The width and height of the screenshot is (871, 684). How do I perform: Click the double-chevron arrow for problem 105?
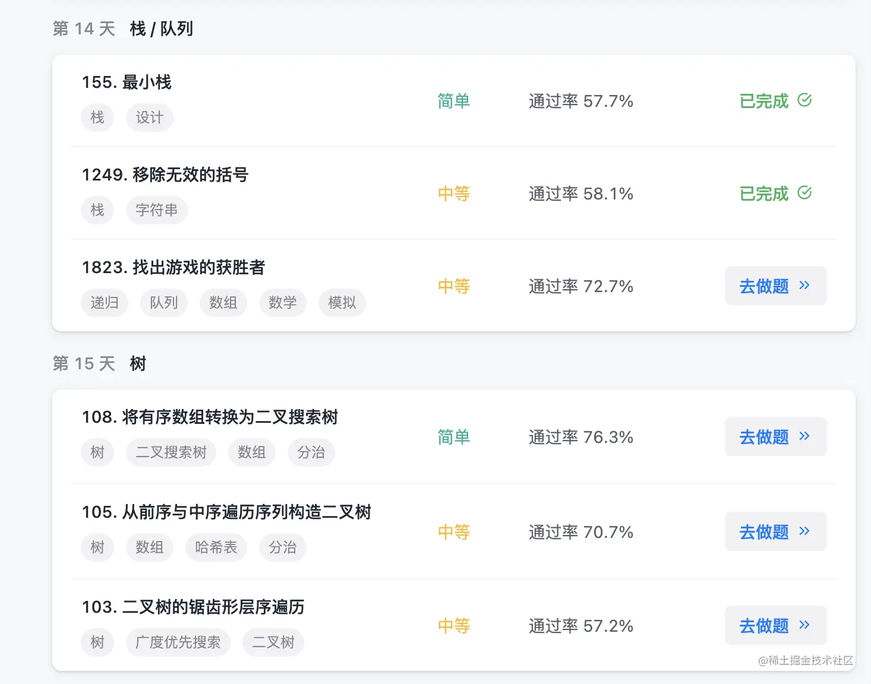point(804,531)
